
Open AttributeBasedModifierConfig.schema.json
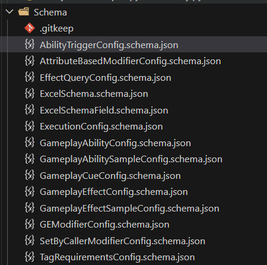(x=131, y=61)
